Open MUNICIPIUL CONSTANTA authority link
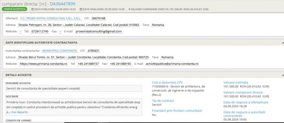The width and height of the screenshot is (284, 123). (x=59, y=51)
